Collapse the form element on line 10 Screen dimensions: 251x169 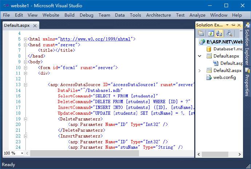pos(25,68)
